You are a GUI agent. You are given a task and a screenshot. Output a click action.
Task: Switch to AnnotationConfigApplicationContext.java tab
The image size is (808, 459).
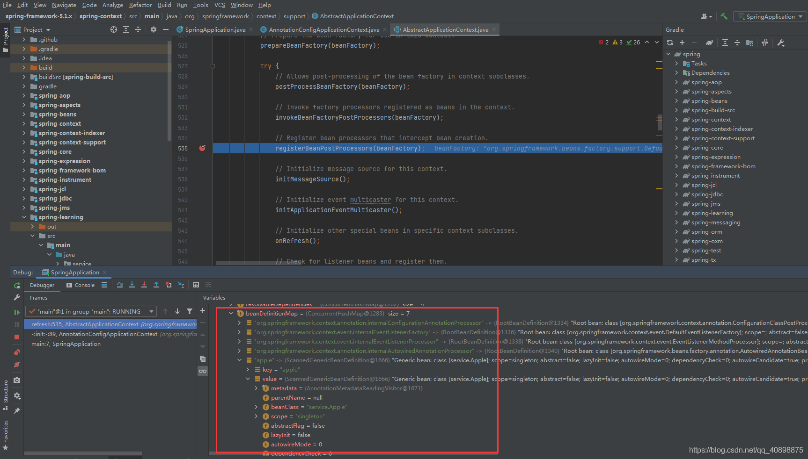(324, 29)
